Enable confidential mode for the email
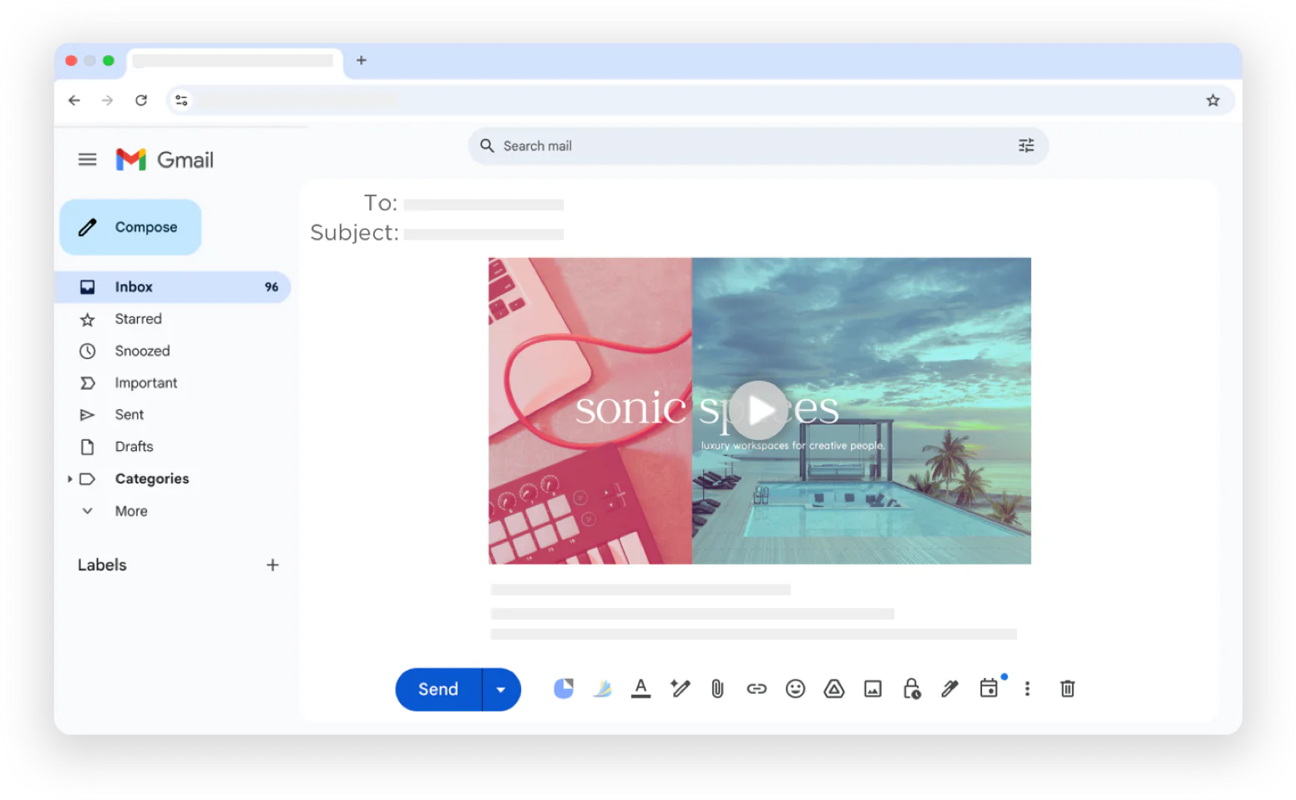 coord(911,688)
